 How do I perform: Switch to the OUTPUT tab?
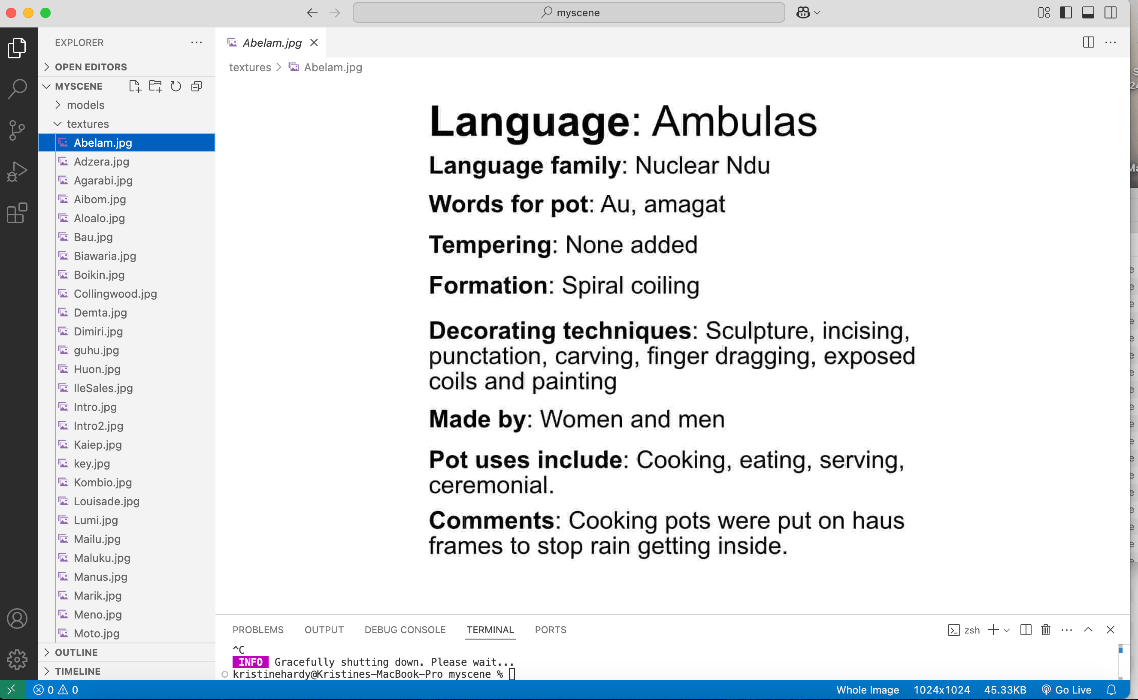pos(324,630)
